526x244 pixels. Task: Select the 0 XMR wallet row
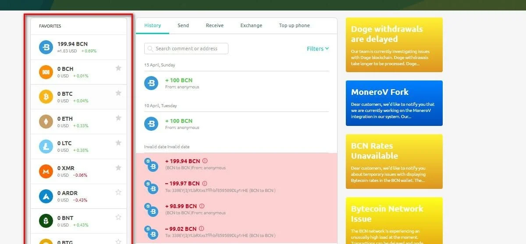[x=79, y=171]
